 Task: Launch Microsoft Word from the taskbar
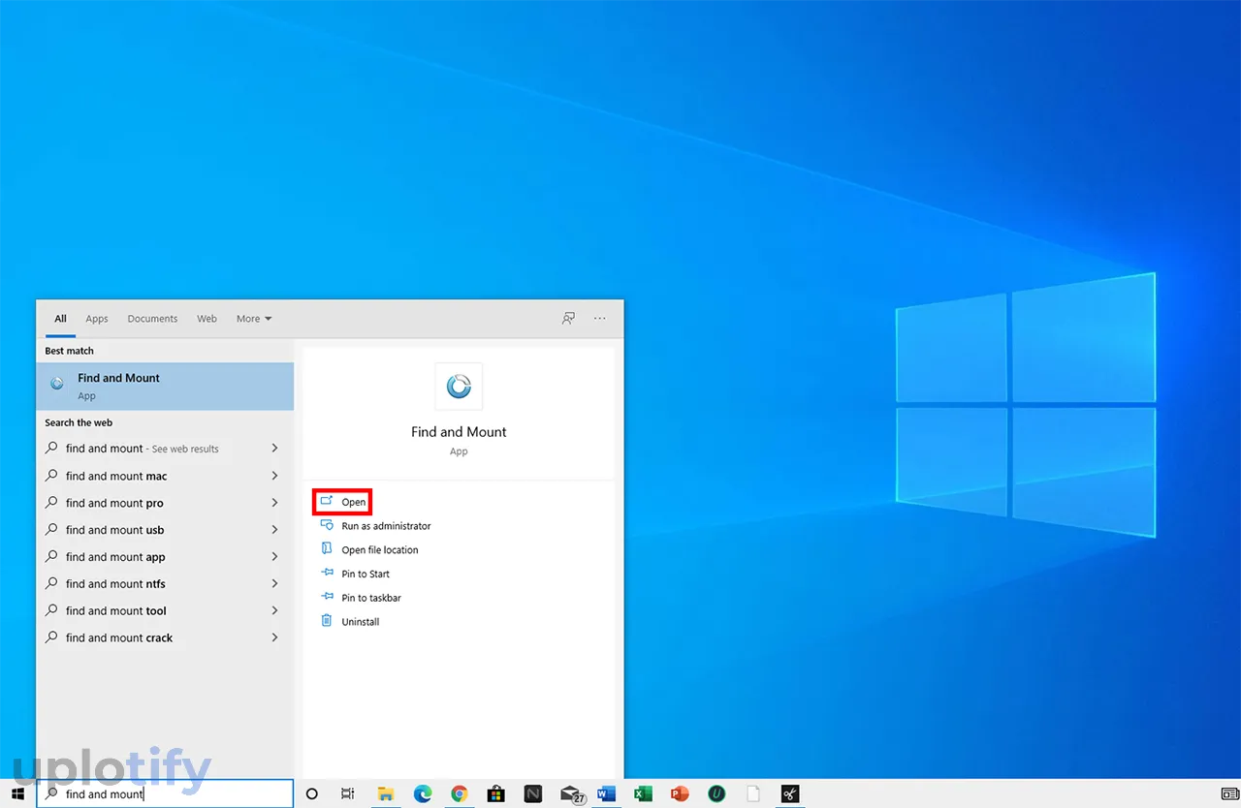(x=607, y=793)
